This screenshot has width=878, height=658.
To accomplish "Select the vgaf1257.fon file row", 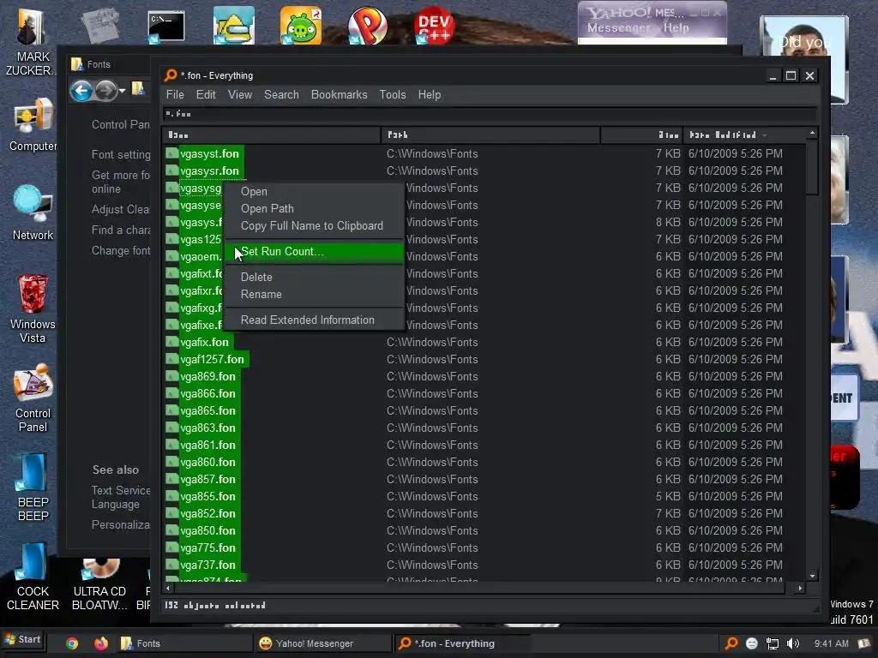I will (x=485, y=359).
